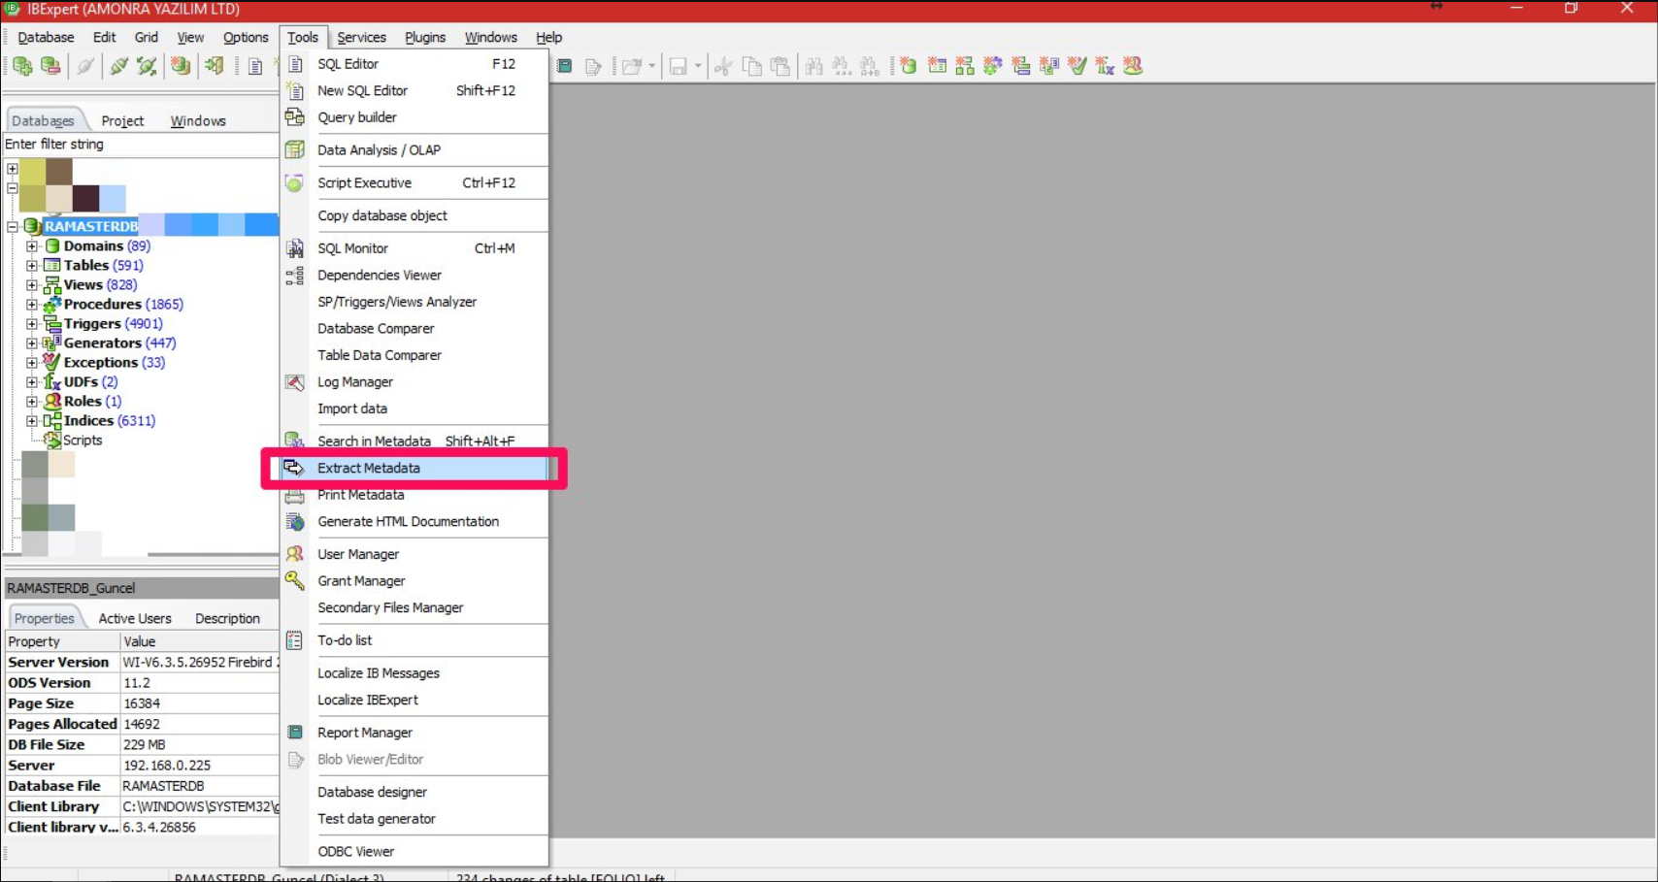Screen dimensions: 1658x882
Task: Expand the Domains tree node
Action: (32, 246)
